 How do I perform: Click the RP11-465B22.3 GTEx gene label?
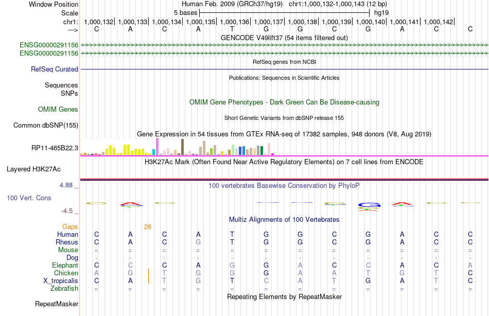[x=55, y=148]
